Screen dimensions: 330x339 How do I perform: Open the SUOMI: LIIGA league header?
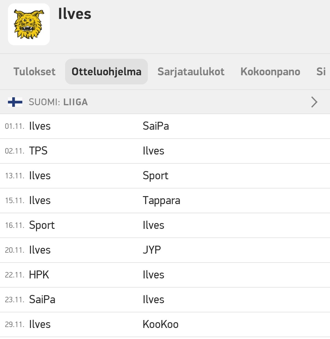click(x=165, y=102)
